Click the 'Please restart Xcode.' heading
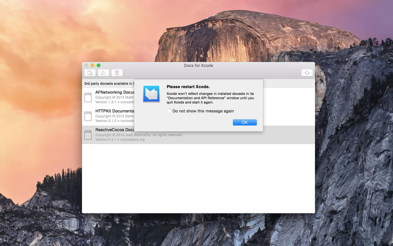Image resolution: width=393 pixels, height=246 pixels. (188, 87)
